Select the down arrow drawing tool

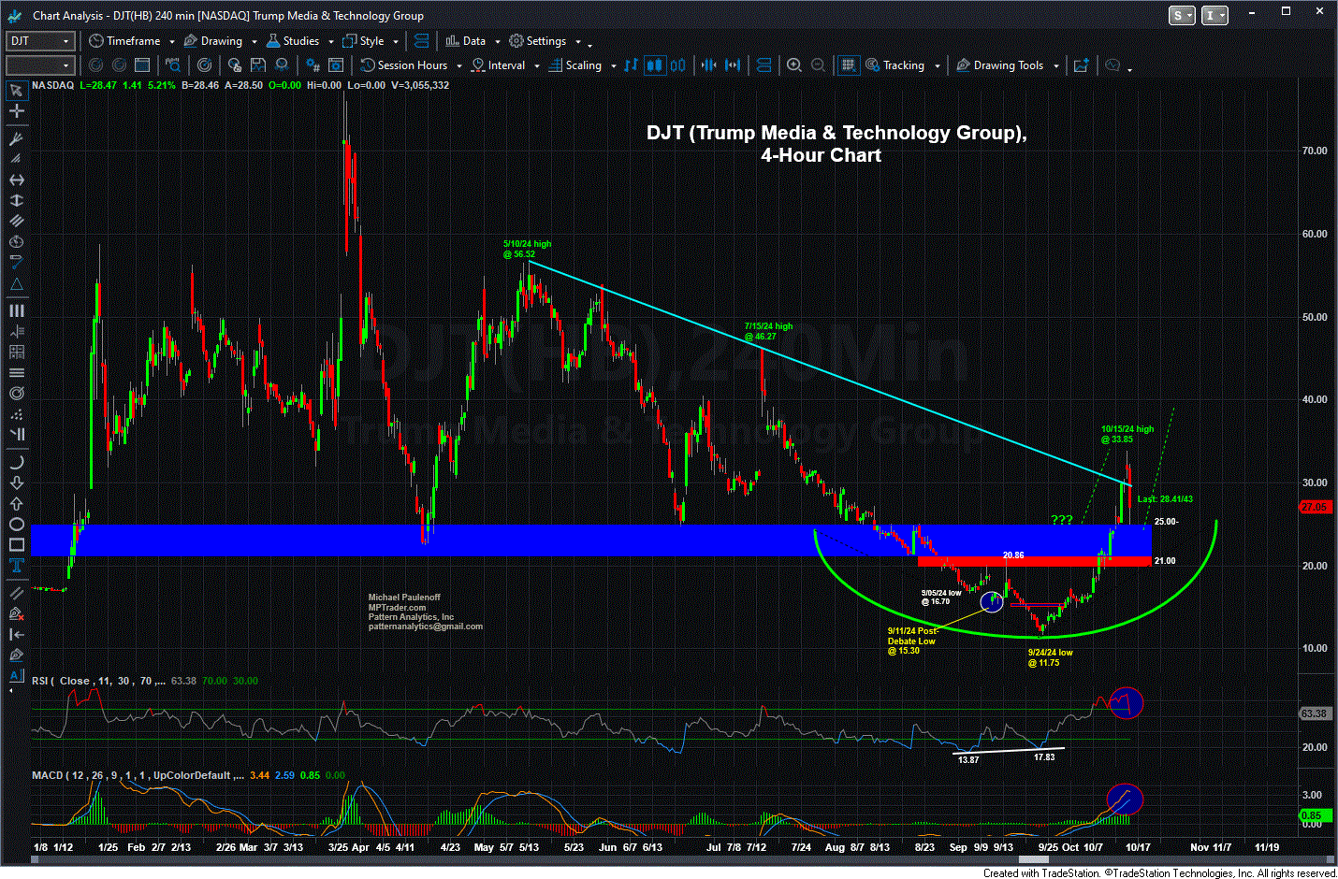click(16, 483)
